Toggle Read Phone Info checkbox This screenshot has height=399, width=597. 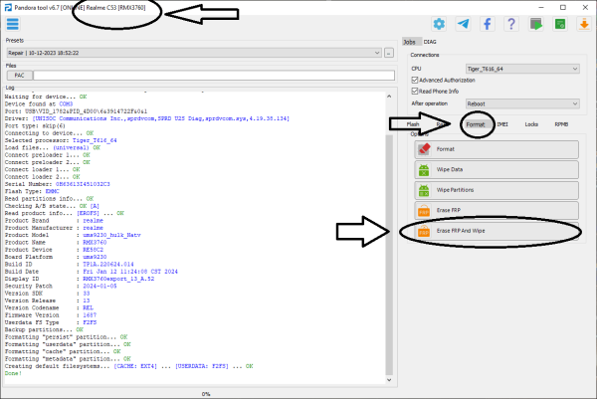tap(415, 91)
